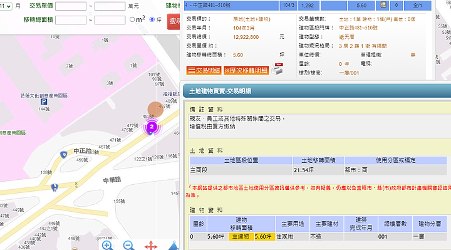This screenshot has width=451, height=250.
Task: Click the highlighted 主建物 cell
Action: coord(241,236)
